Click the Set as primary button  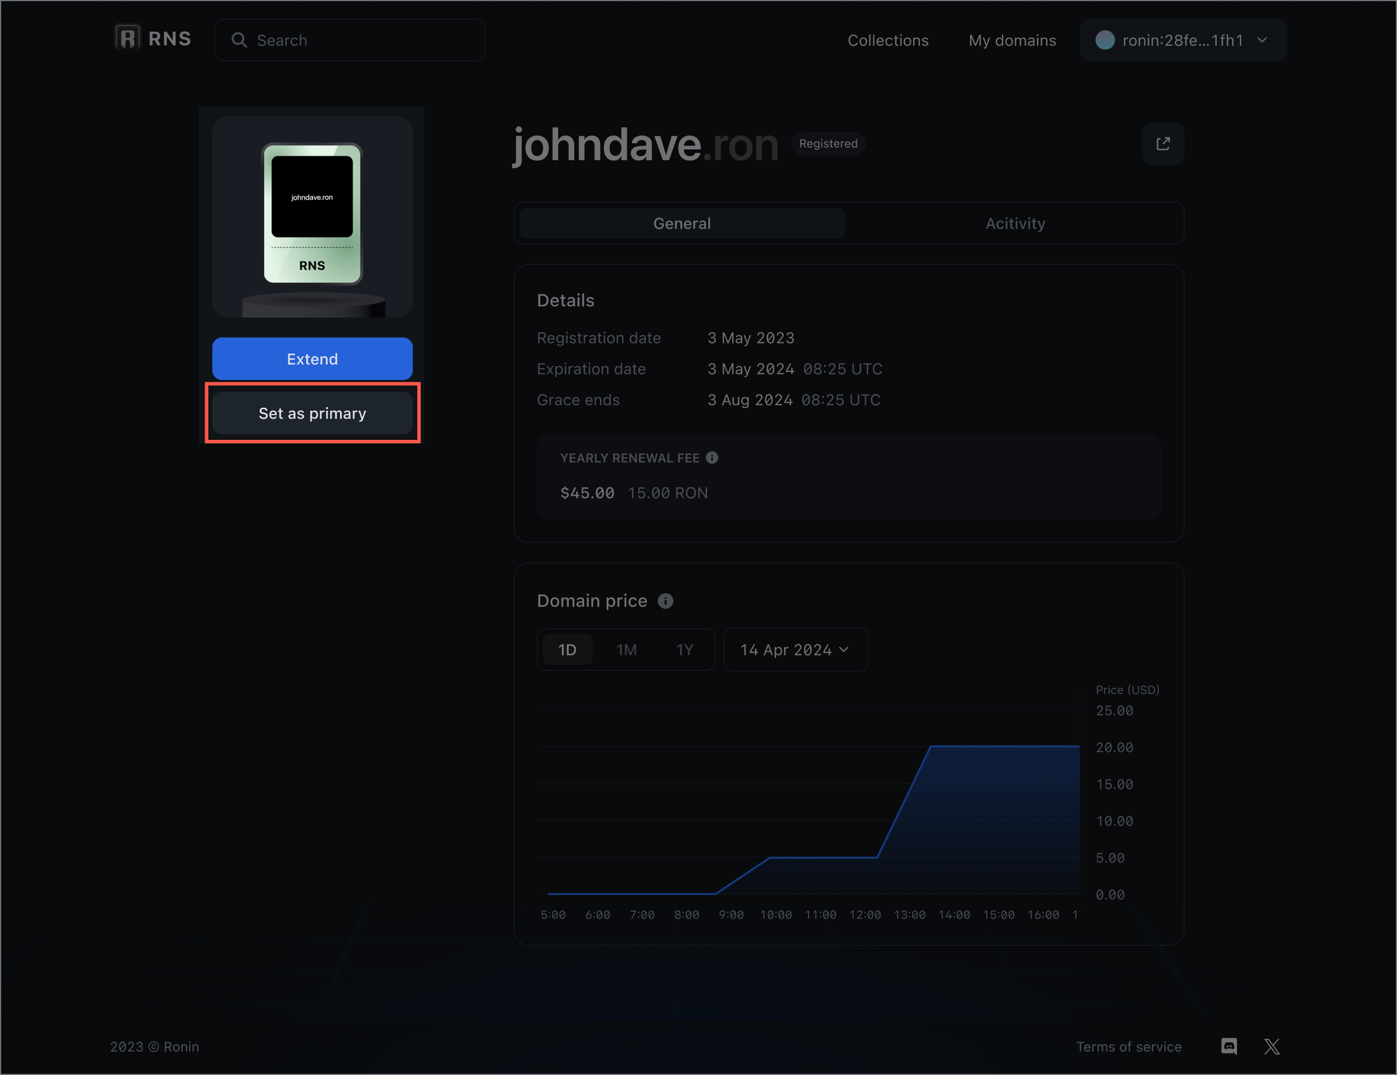tap(312, 413)
